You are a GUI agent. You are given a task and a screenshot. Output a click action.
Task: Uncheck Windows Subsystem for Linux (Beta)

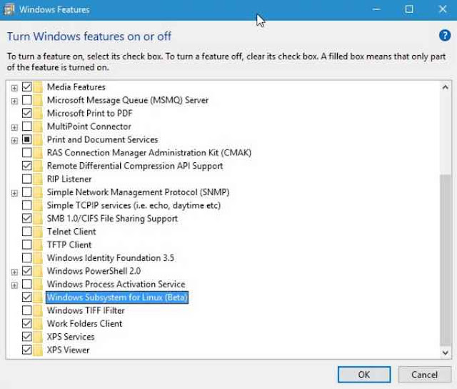tap(27, 297)
